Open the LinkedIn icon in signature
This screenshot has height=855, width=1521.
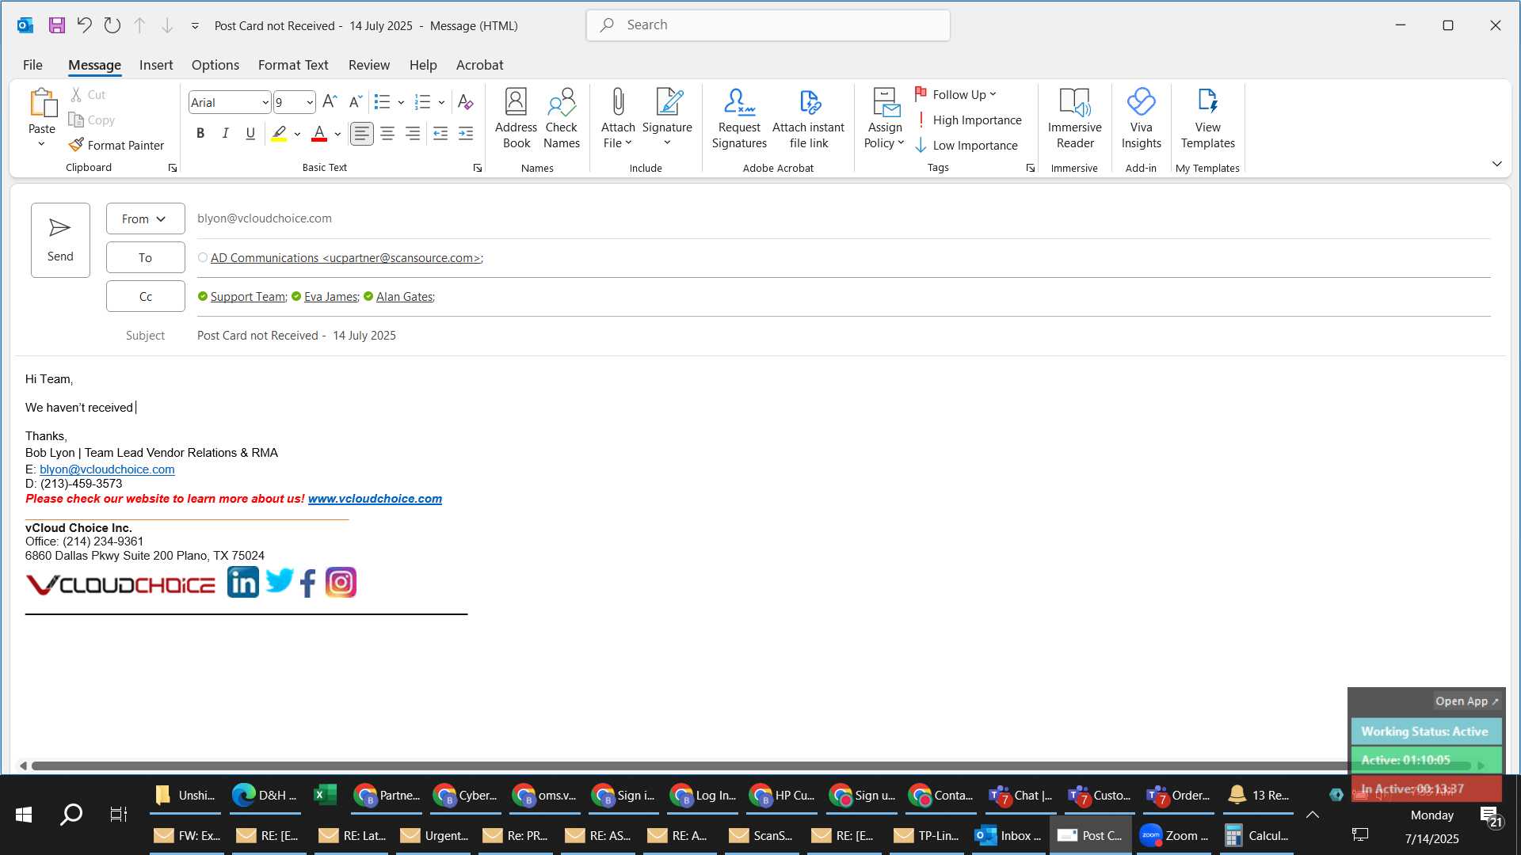242,583
